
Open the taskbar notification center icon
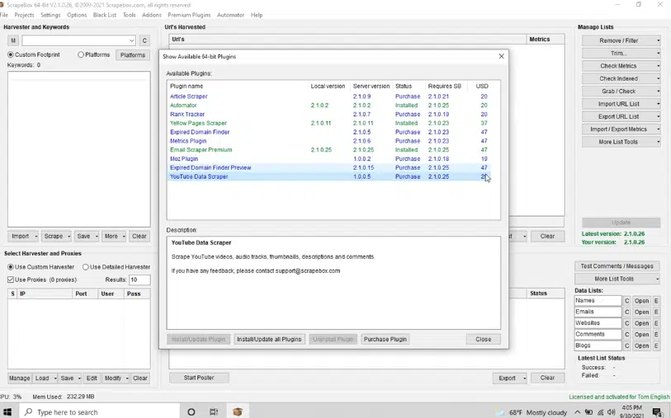(657, 411)
